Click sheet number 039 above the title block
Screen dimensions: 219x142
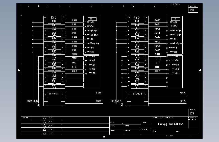pyautogui.click(x=192, y=113)
